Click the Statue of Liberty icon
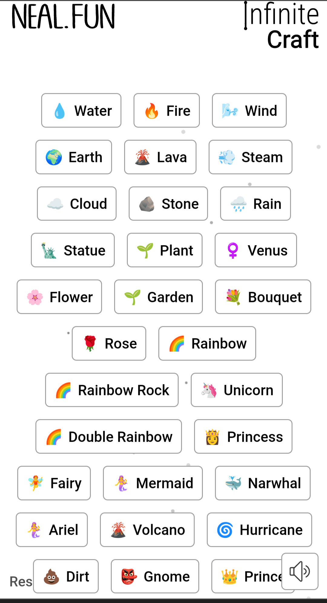 pos(49,250)
